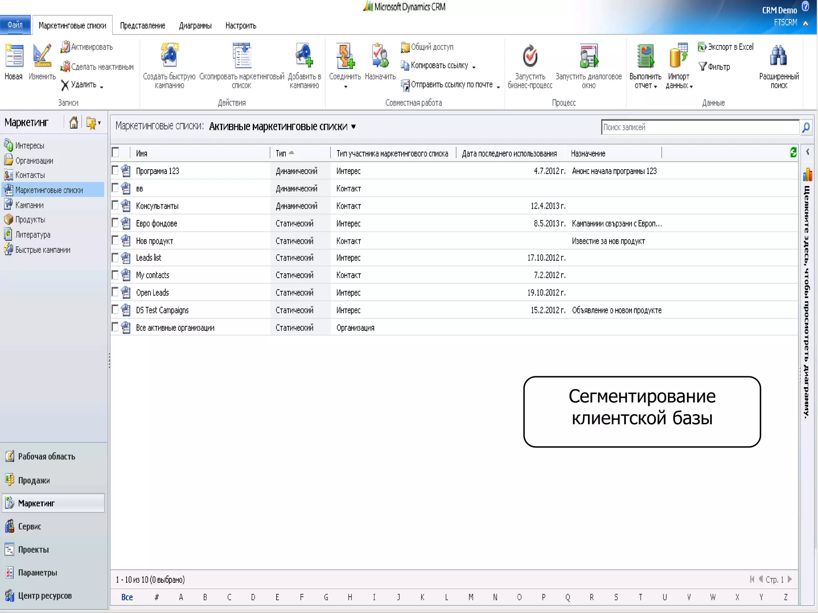Click the Новая (New) record icon

[14, 56]
